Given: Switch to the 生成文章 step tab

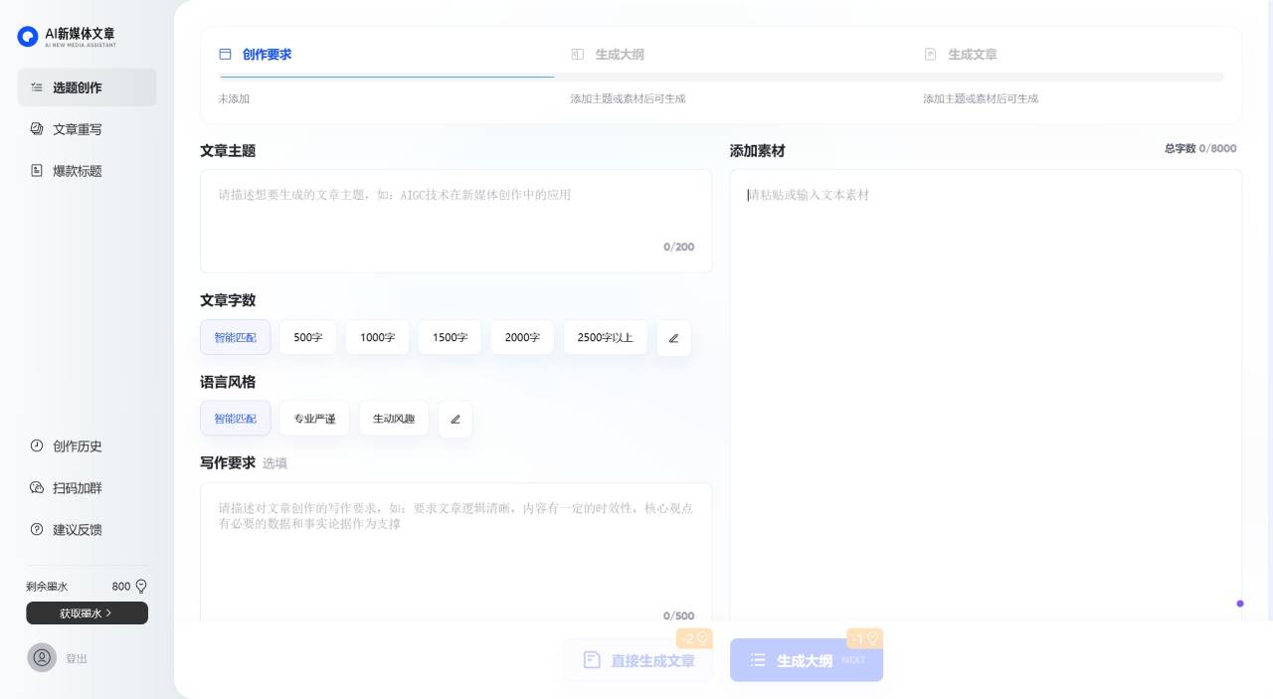Looking at the screenshot, I should [972, 55].
